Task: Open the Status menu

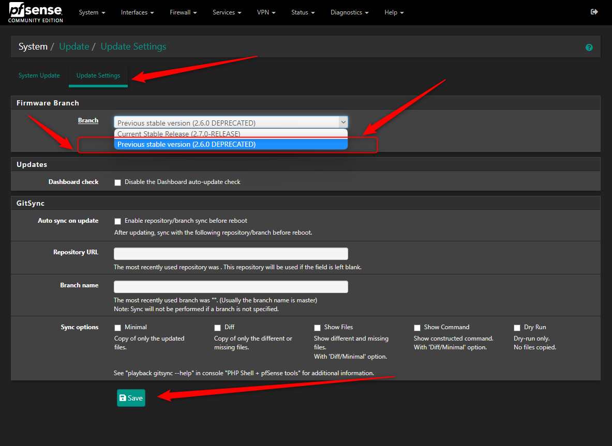Action: 303,12
